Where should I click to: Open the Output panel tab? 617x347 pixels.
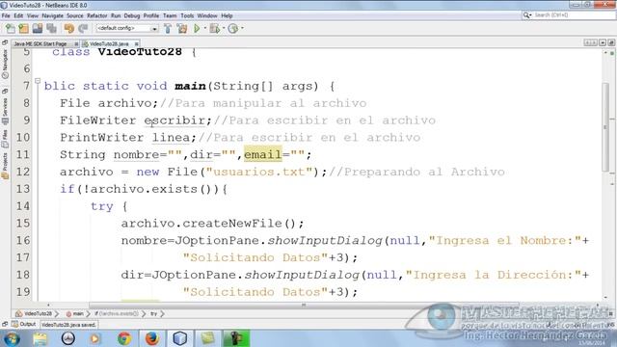[x=24, y=324]
